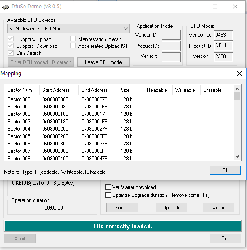This screenshot has height=250, width=247.
Task: Click the Writeable column header
Action: click(186, 90)
